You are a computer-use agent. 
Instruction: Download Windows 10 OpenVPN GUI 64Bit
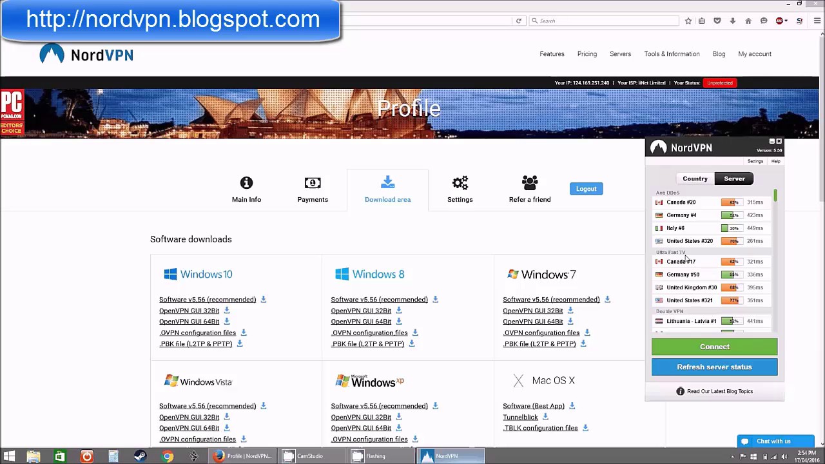pos(189,322)
